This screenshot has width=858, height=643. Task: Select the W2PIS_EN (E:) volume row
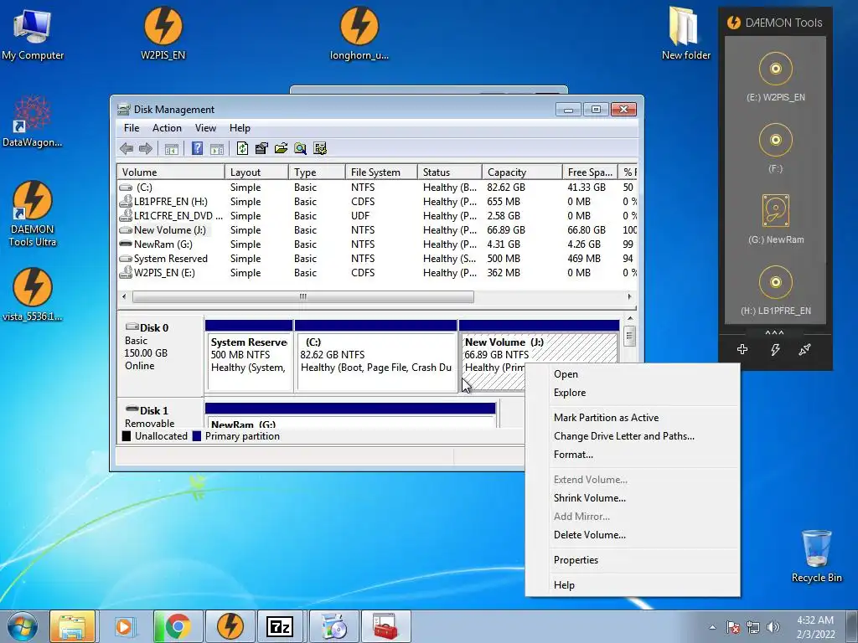(x=378, y=273)
